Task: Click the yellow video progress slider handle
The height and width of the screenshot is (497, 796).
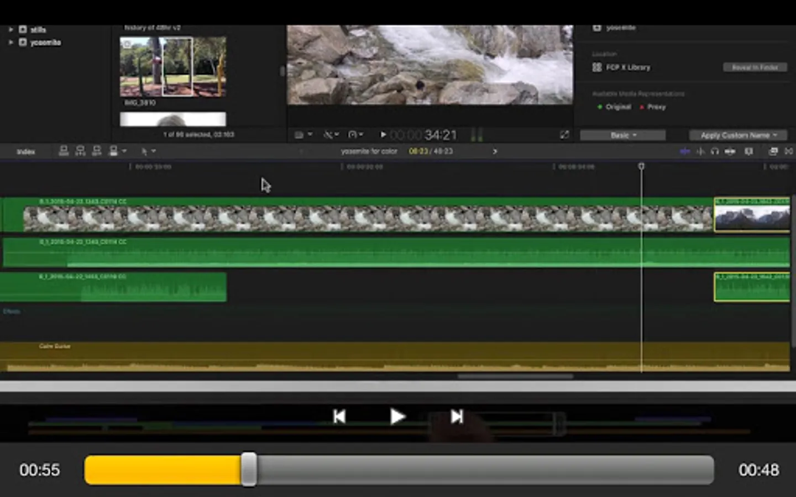Action: pyautogui.click(x=249, y=469)
